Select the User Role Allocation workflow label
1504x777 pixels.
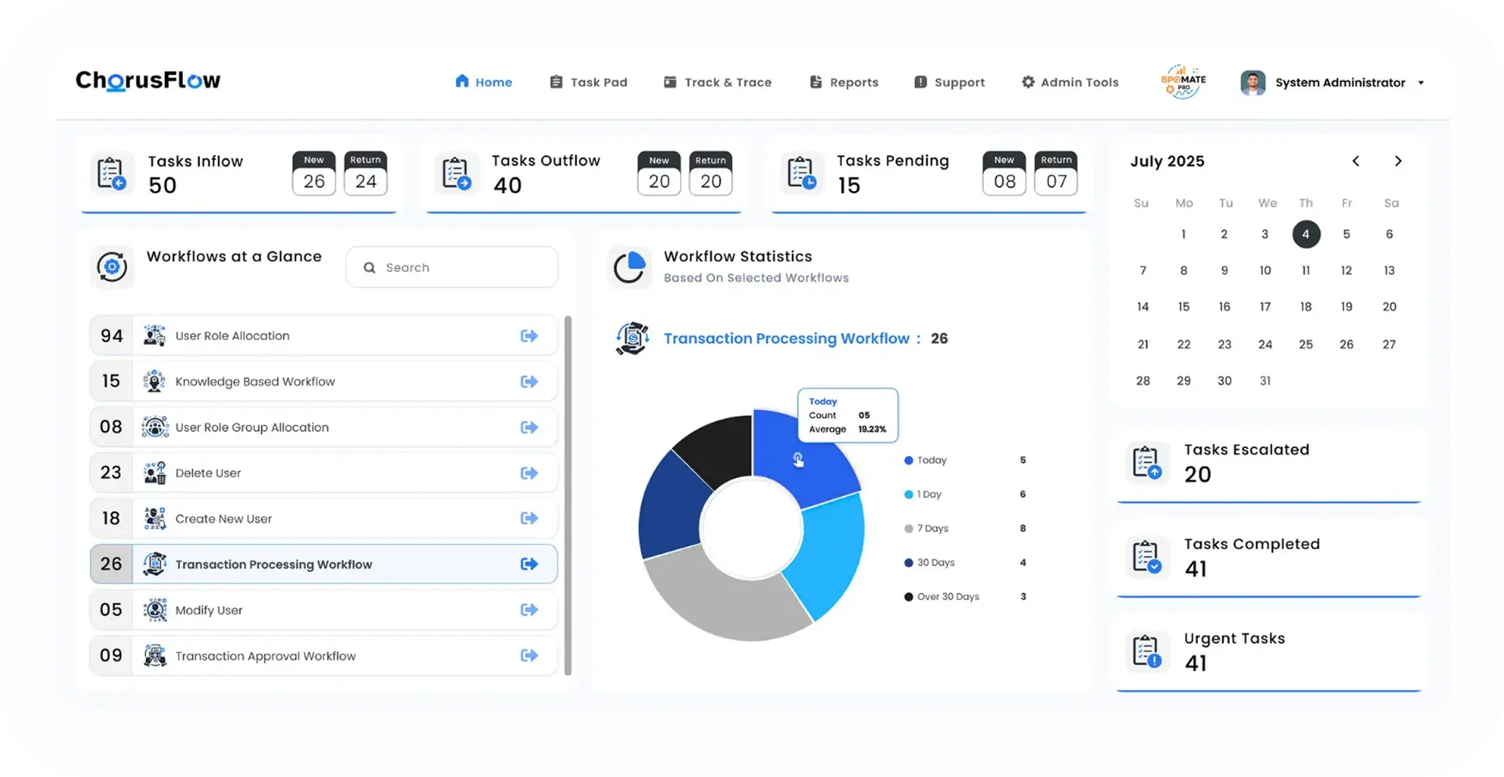[x=232, y=336]
